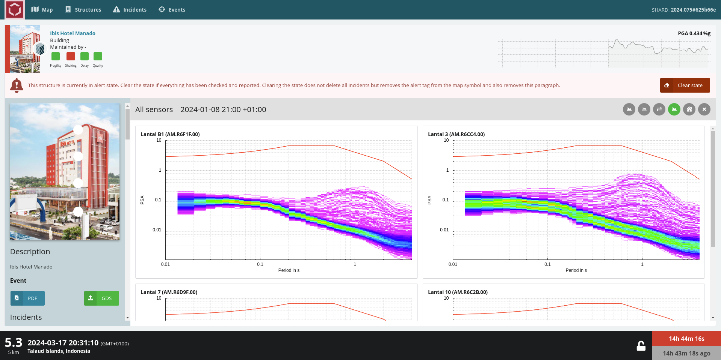721x360 pixels.
Task: Click the red Shaking status indicator
Action: coord(71,56)
